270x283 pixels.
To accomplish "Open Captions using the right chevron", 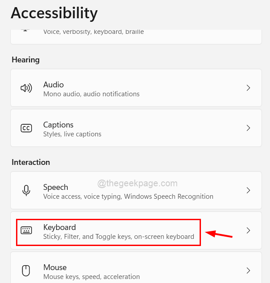I will click(x=249, y=128).
